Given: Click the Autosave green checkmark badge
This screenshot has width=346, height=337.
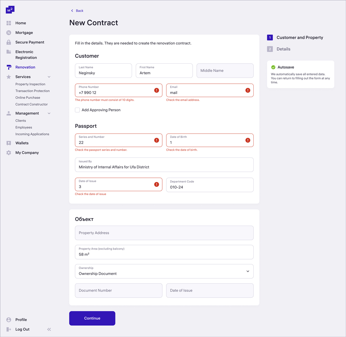Looking at the screenshot, I should tap(274, 68).
